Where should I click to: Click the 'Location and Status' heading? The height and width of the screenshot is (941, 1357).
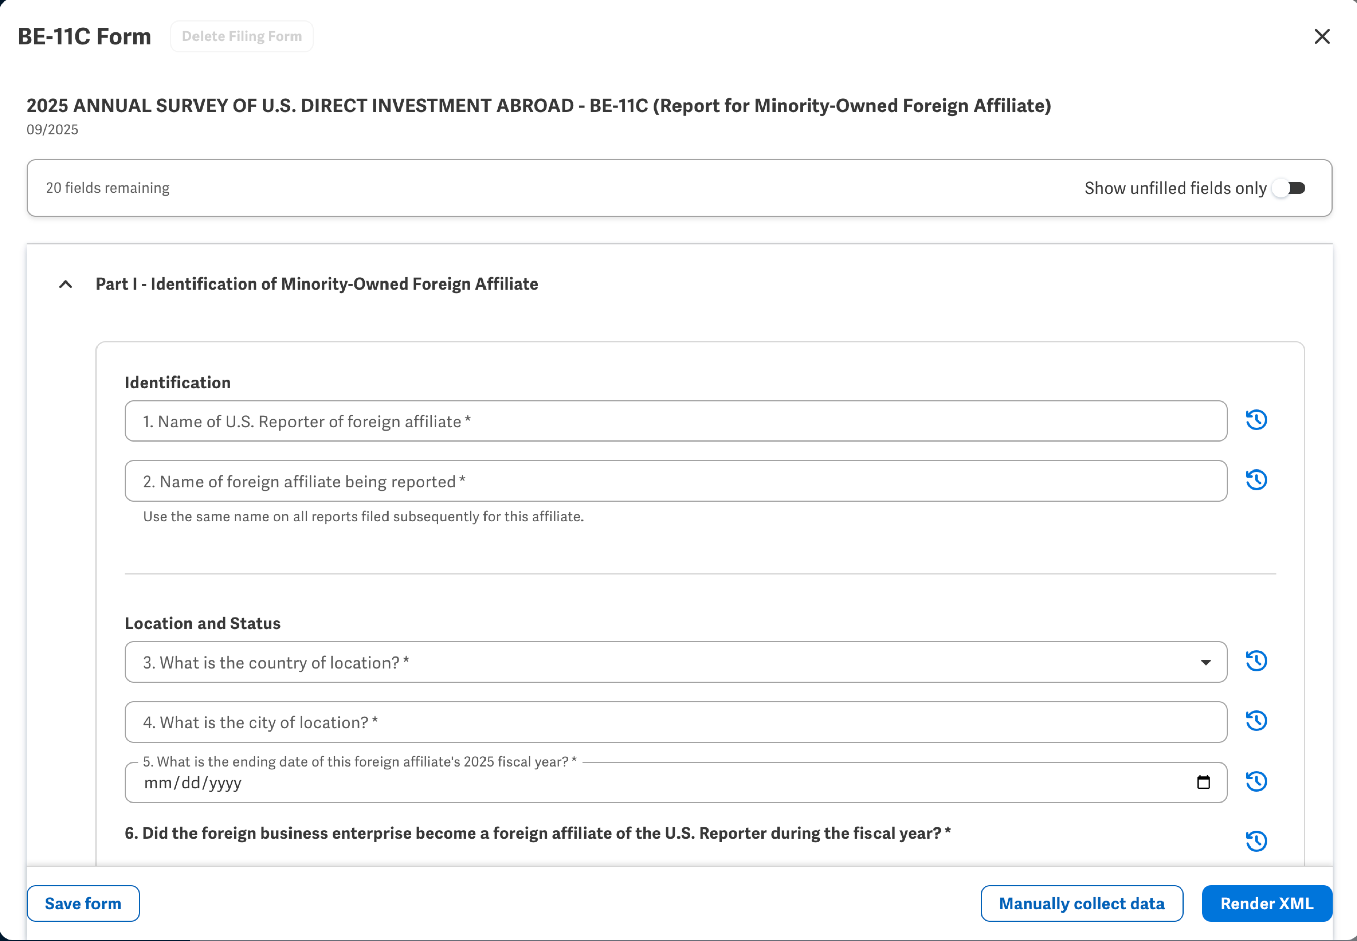tap(203, 623)
